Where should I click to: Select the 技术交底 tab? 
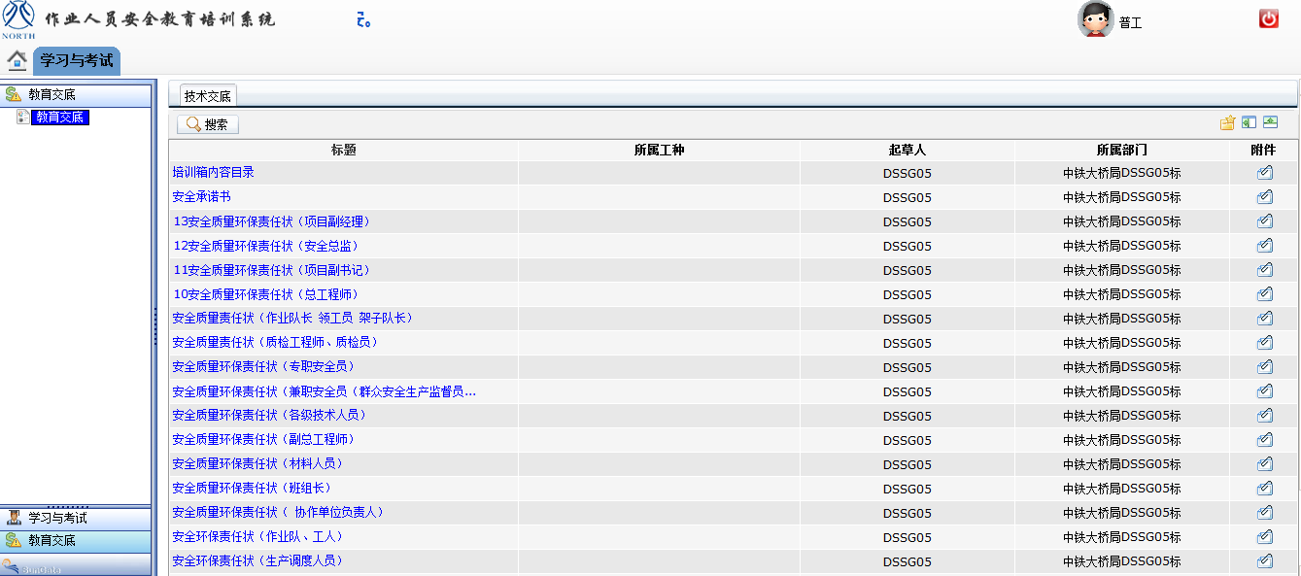[x=208, y=96]
